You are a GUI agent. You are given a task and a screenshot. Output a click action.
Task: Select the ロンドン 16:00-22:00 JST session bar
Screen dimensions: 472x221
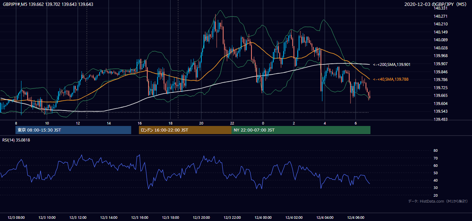[x=185, y=130]
